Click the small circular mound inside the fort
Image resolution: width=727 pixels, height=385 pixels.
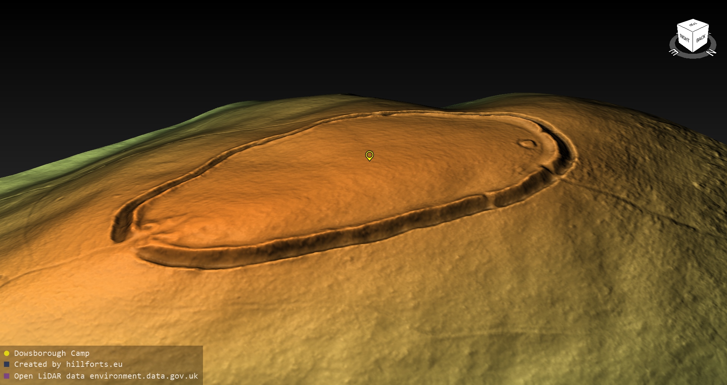pyautogui.click(x=527, y=143)
